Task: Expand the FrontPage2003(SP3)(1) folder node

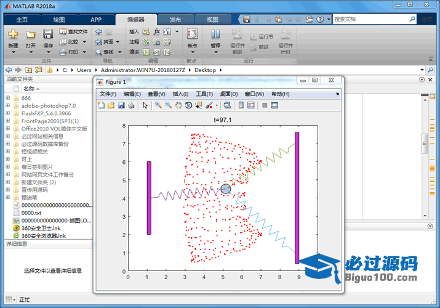Action: (x=8, y=121)
